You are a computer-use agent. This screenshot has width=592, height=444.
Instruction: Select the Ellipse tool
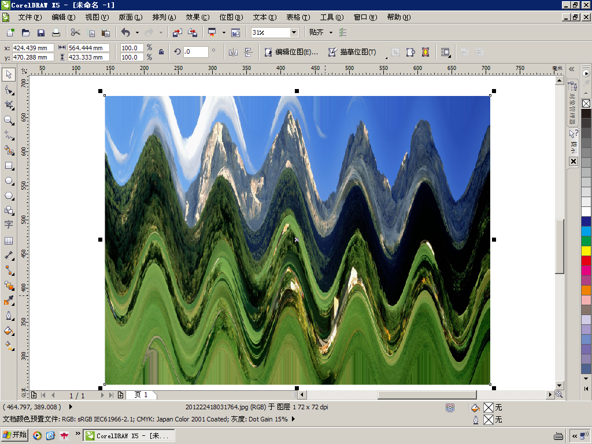point(9,180)
